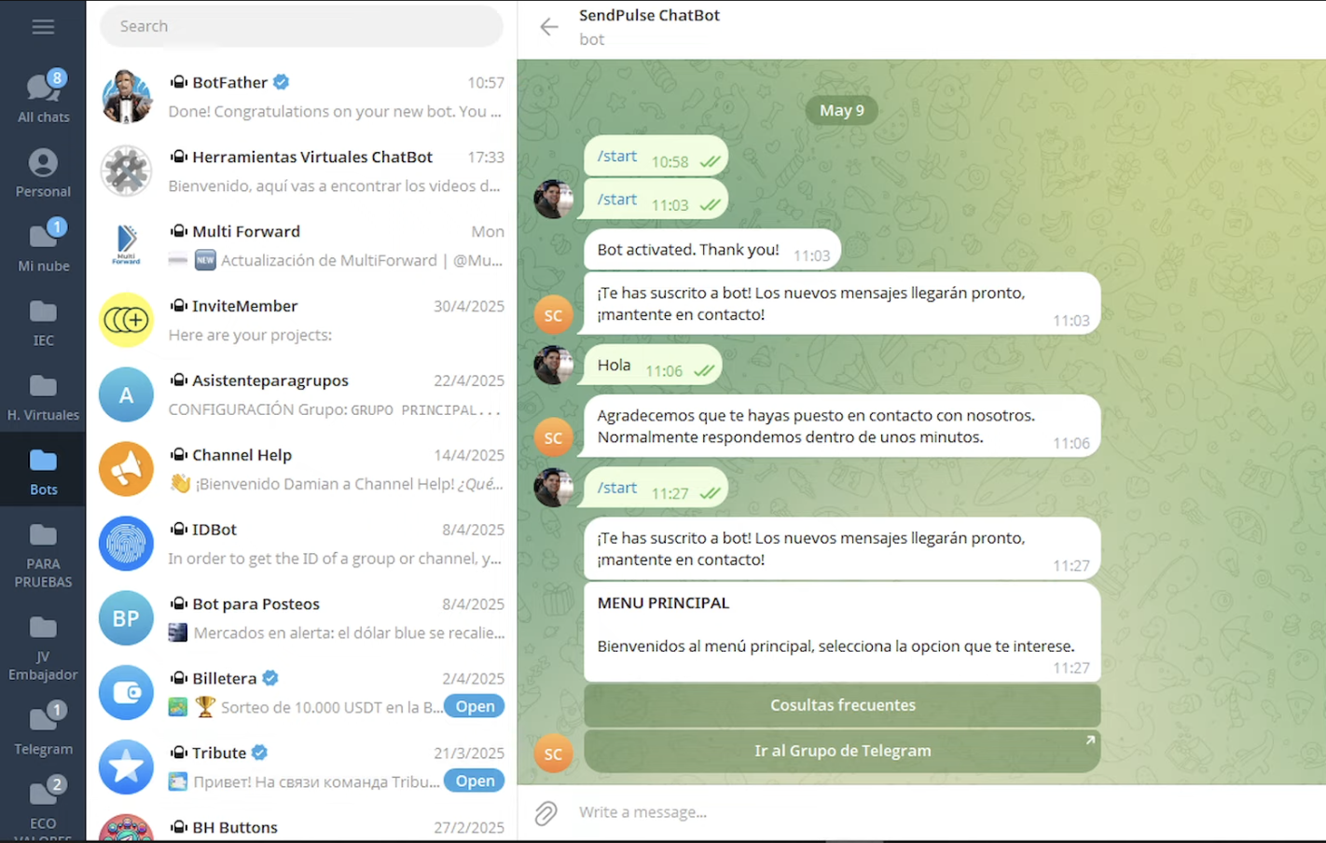
Task: Open the IEC folder
Action: click(x=43, y=321)
